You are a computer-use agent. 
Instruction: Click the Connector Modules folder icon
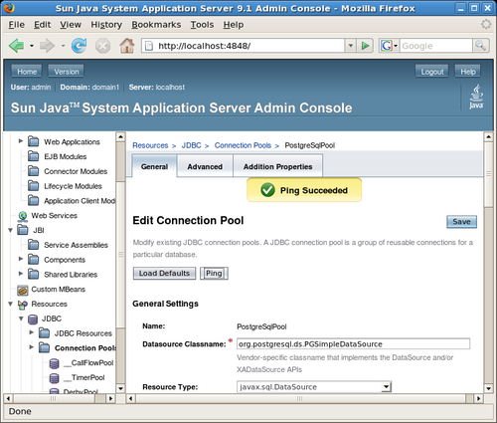click(x=33, y=171)
